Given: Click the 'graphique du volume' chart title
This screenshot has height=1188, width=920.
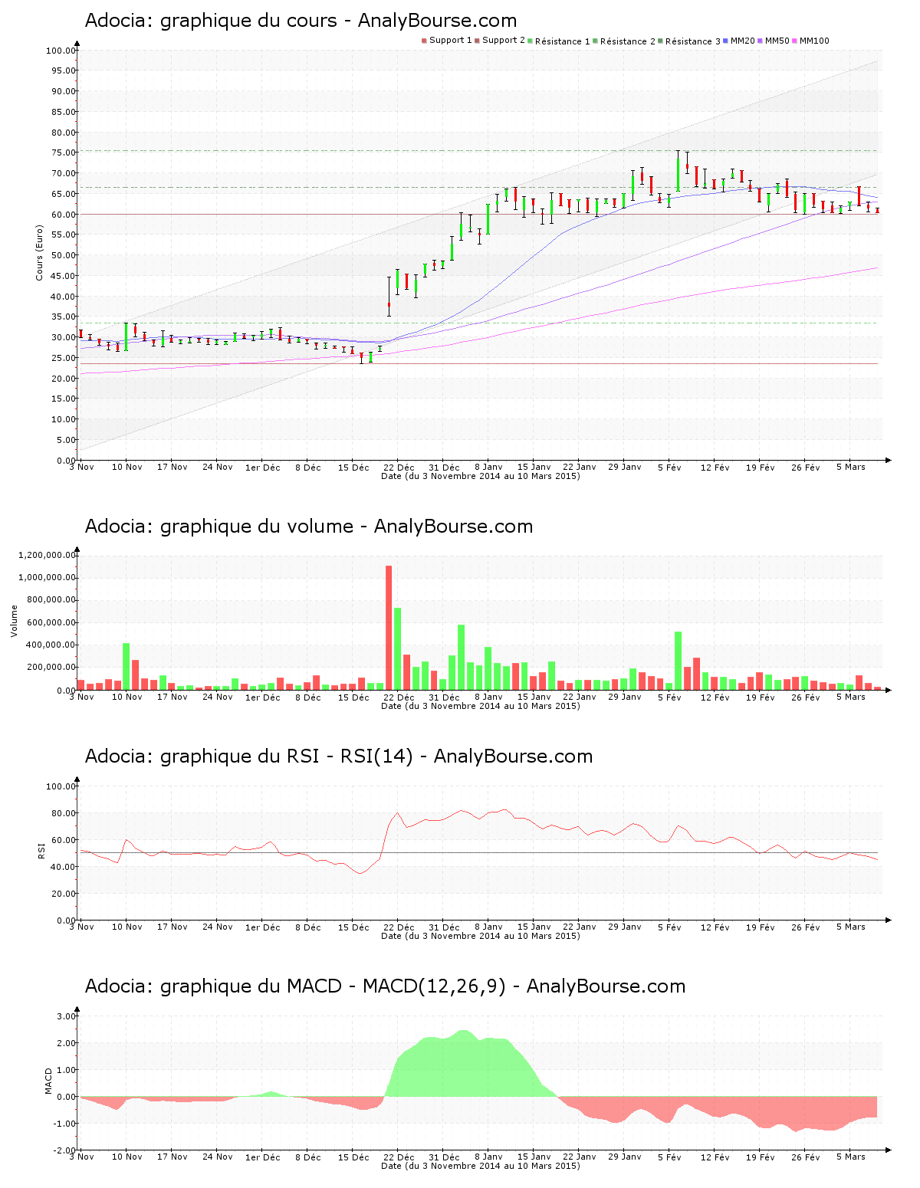Looking at the screenshot, I should [x=309, y=527].
